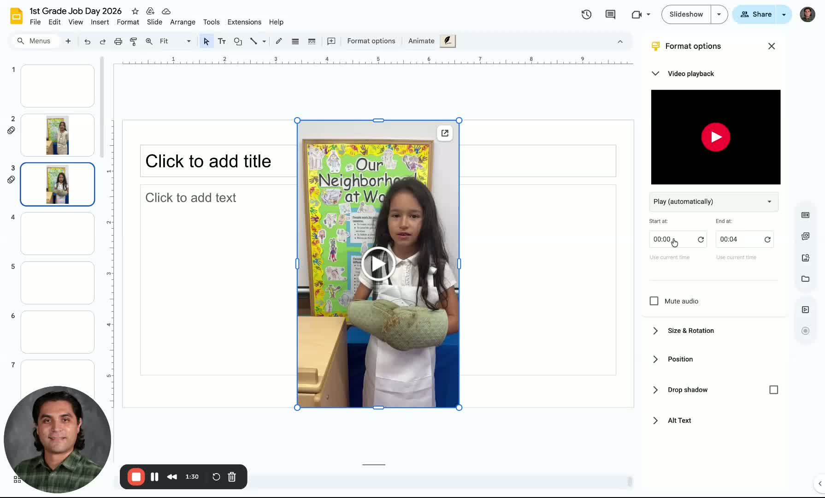Select slide 2 thumbnail
The width and height of the screenshot is (825, 498).
tap(58, 135)
